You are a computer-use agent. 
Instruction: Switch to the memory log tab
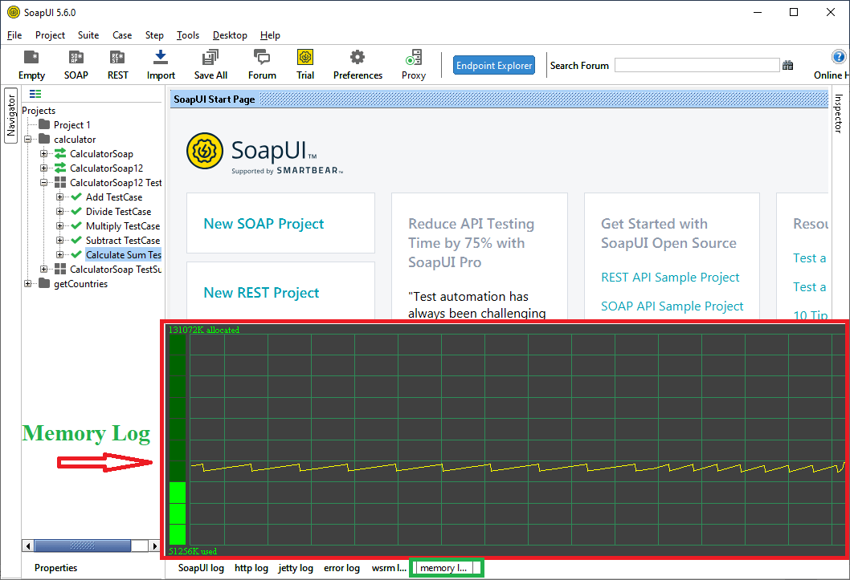[x=443, y=568]
